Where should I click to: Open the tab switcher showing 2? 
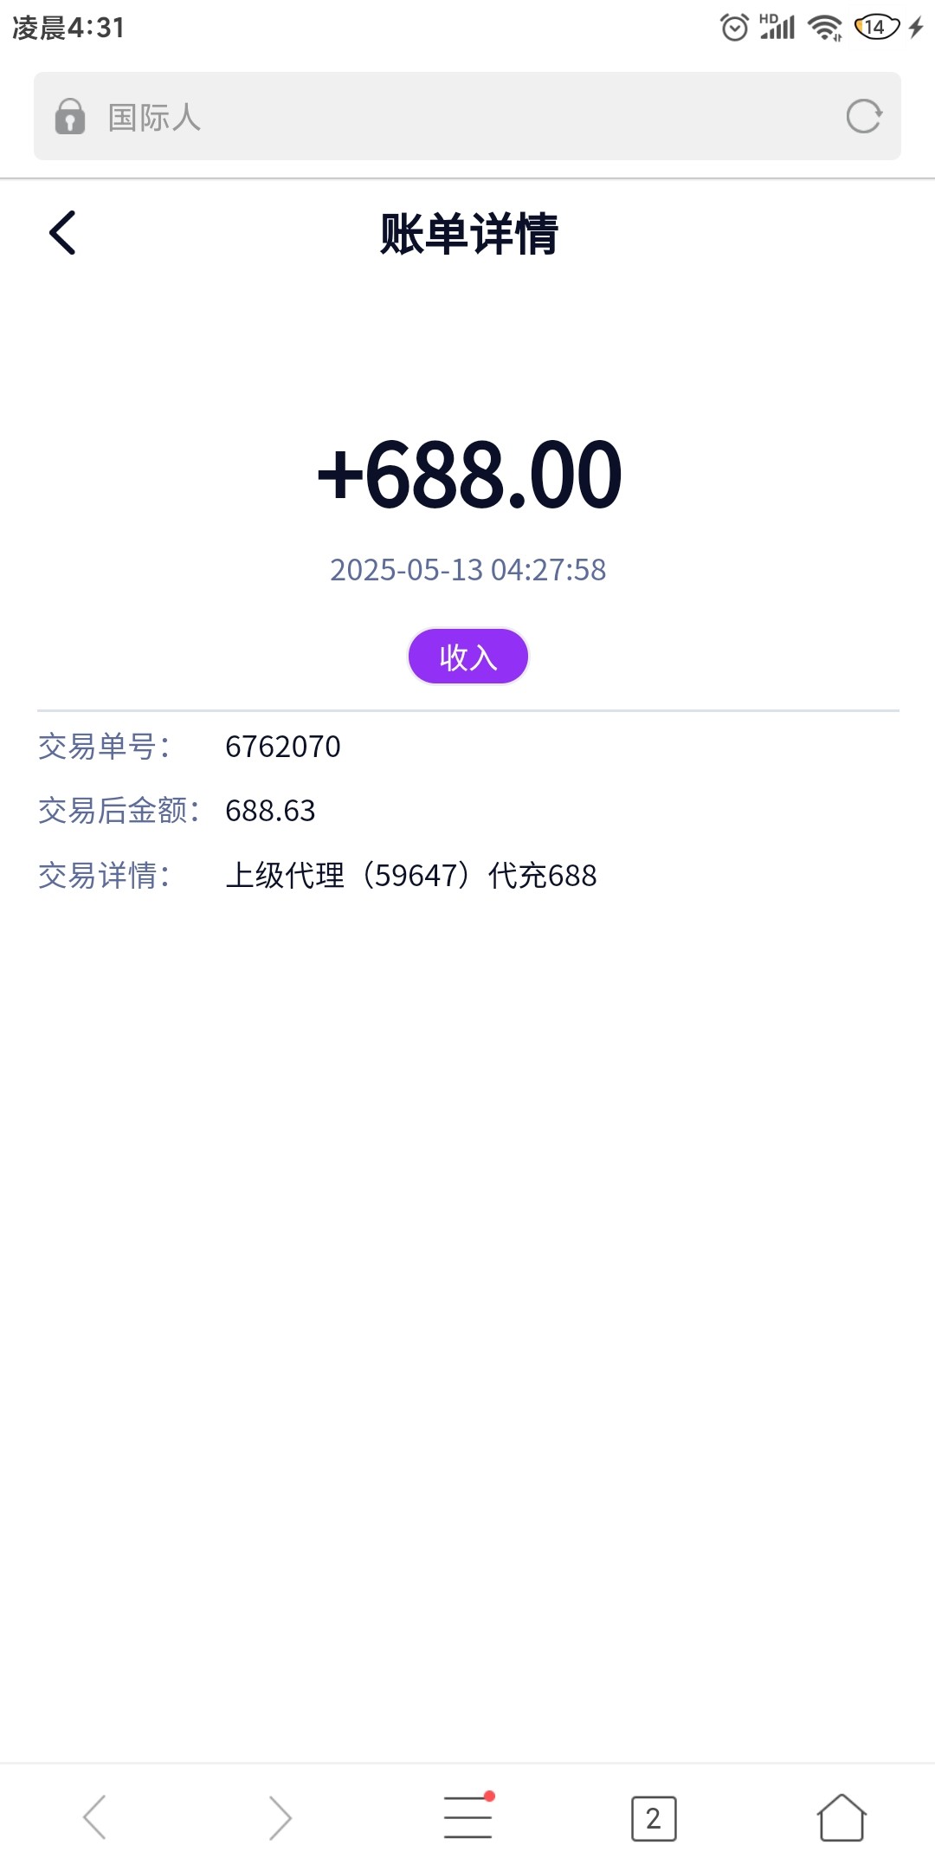(654, 1818)
